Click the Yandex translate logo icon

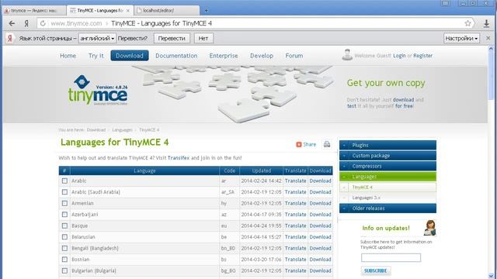tap(10, 38)
